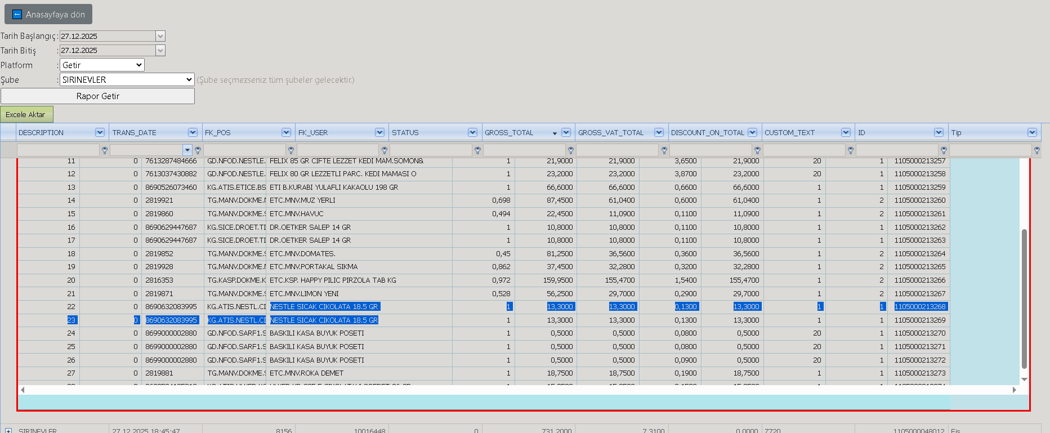Open the ID column header dropdown arrow
The width and height of the screenshot is (1050, 433).
coord(939,132)
